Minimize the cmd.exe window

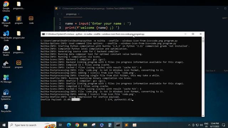[x=185, y=34]
